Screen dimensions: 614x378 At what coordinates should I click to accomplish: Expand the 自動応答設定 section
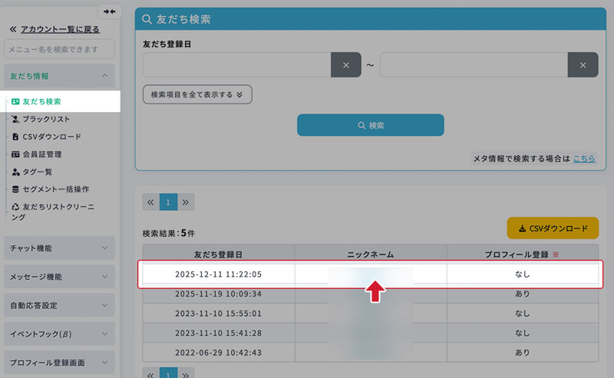[x=59, y=305]
